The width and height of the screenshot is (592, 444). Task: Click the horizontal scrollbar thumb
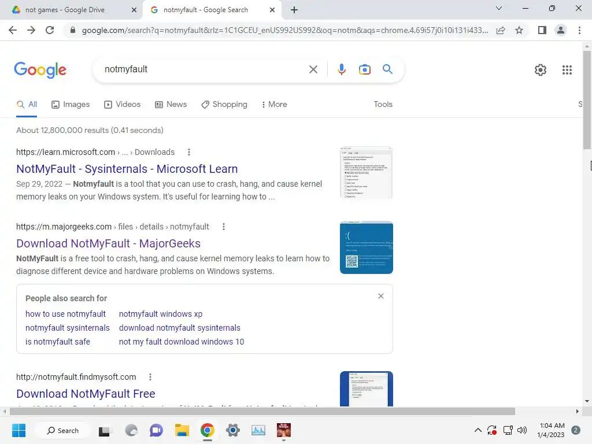click(262, 412)
